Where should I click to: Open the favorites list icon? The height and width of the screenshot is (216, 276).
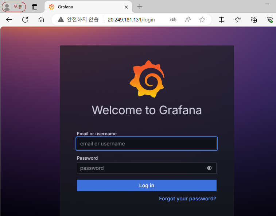[238, 20]
